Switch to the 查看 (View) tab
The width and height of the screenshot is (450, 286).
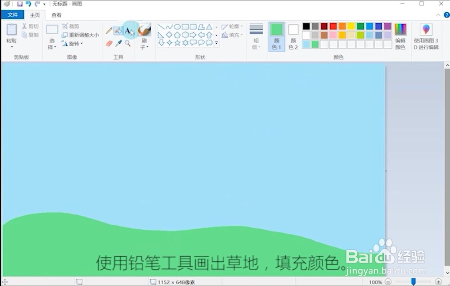(x=57, y=15)
